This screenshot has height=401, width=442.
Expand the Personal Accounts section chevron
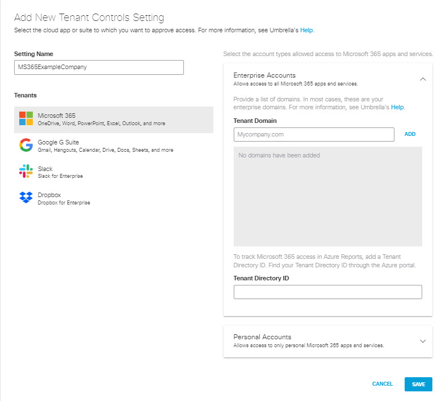(423, 341)
